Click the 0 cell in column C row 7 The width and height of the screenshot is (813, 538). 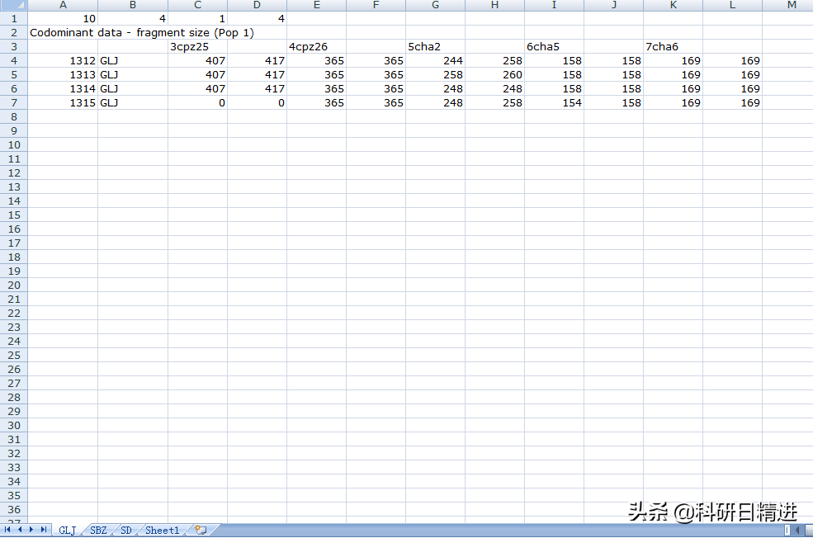(197, 102)
